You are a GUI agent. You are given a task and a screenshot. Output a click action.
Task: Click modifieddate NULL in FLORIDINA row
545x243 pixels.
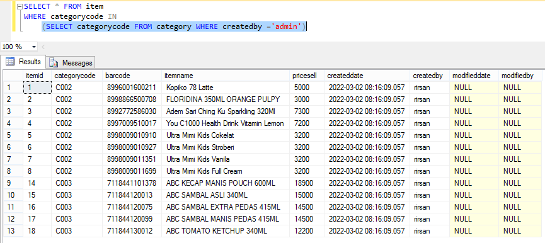coord(474,99)
